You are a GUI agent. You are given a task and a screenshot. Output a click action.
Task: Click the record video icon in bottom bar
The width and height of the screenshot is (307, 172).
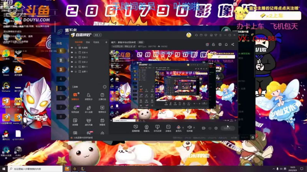click(204, 128)
